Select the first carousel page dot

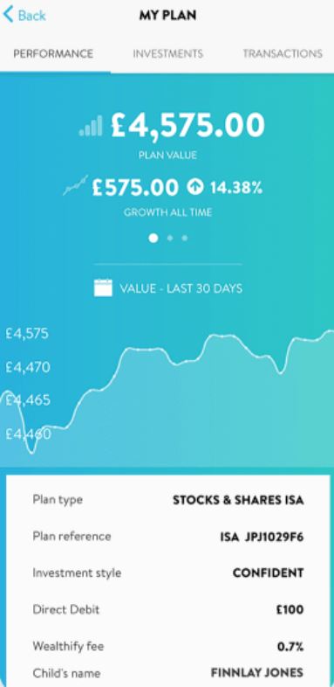pyautogui.click(x=153, y=238)
